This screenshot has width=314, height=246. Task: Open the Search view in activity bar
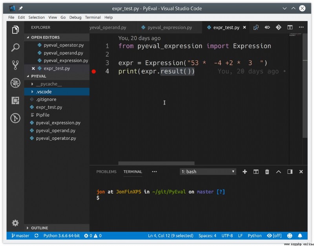click(15, 48)
